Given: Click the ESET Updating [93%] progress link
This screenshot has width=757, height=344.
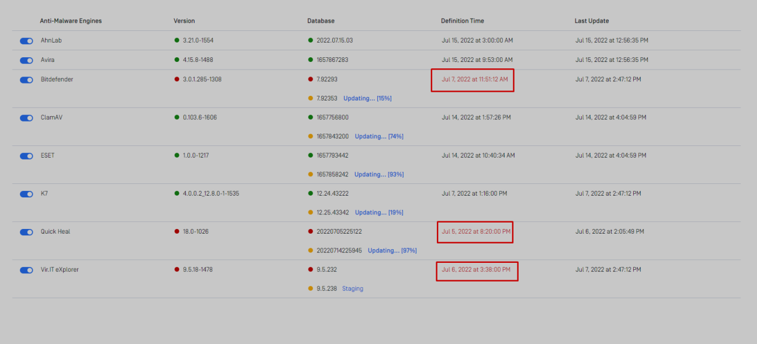Looking at the screenshot, I should click(x=379, y=175).
